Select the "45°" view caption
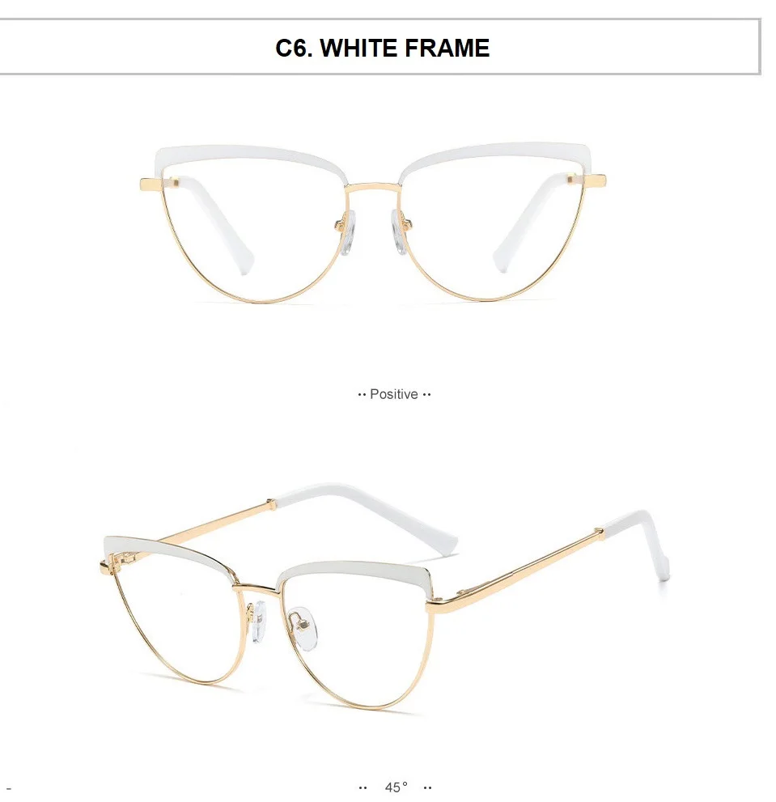 click(x=396, y=787)
